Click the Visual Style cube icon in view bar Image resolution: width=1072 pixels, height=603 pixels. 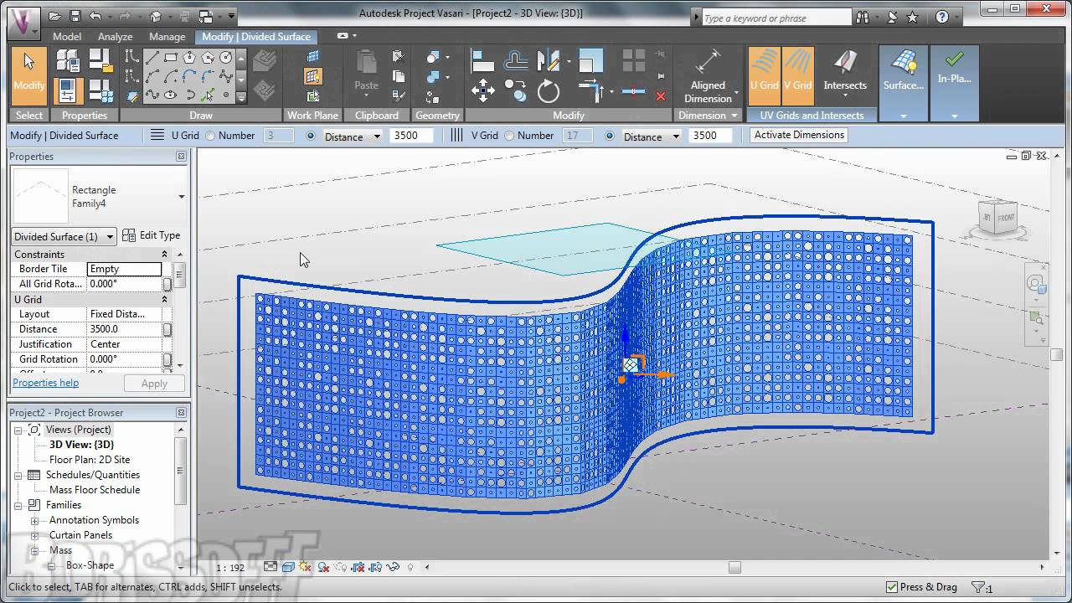[288, 567]
